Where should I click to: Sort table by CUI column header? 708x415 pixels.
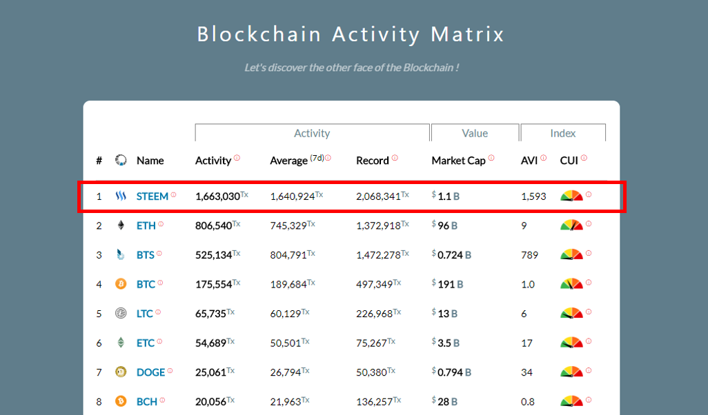569,161
